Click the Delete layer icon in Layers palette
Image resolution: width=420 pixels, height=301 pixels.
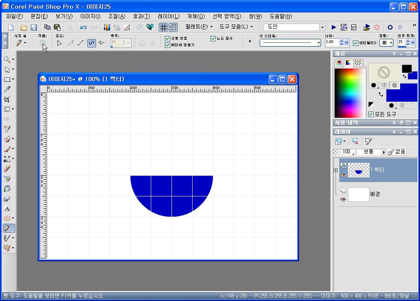(355, 141)
